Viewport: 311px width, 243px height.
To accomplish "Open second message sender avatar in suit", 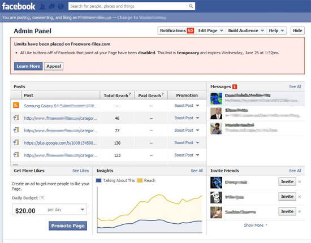I will pyautogui.click(x=216, y=114).
